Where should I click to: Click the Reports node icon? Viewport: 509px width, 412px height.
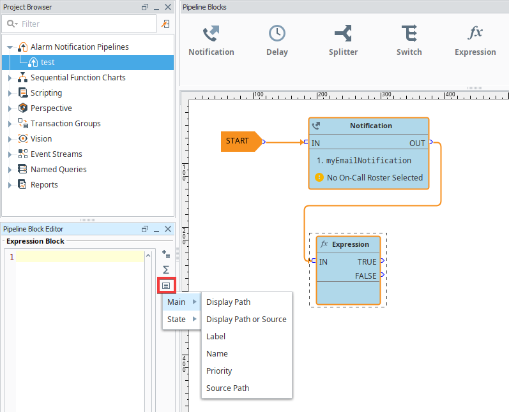22,184
